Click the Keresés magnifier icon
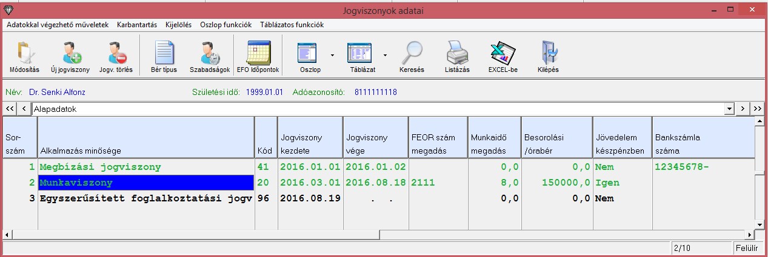This screenshot has height=257, width=768. [412, 54]
